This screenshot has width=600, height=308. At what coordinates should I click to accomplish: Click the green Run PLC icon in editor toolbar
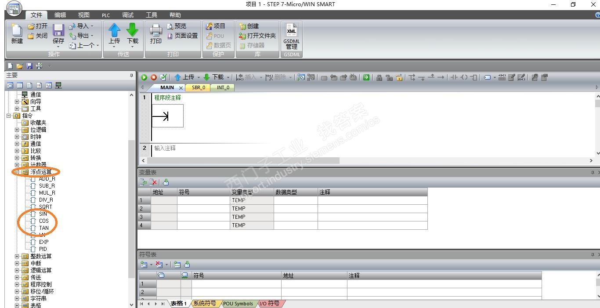[x=144, y=77]
